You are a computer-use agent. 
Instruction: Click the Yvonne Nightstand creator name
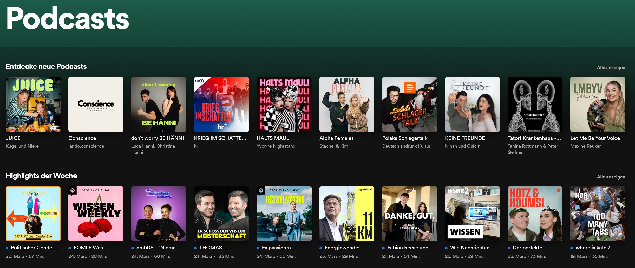276,146
